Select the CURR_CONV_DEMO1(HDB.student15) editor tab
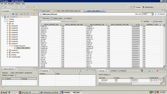 coord(67,11)
